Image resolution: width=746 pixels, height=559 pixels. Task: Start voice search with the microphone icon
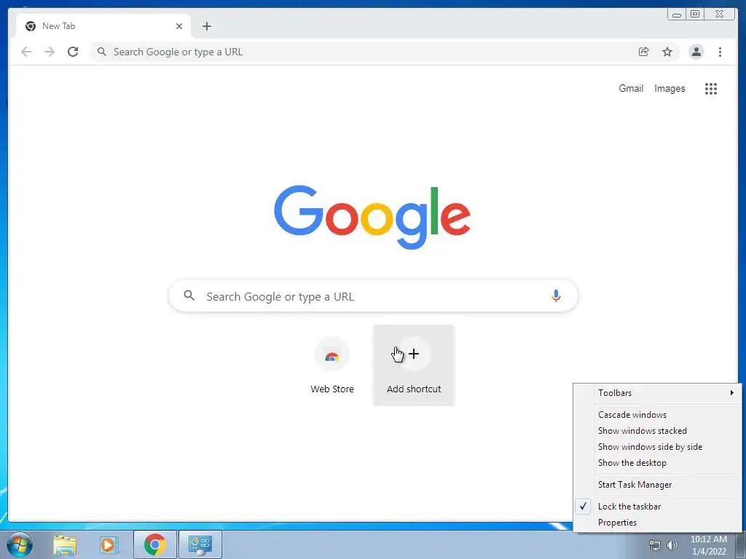tap(556, 296)
